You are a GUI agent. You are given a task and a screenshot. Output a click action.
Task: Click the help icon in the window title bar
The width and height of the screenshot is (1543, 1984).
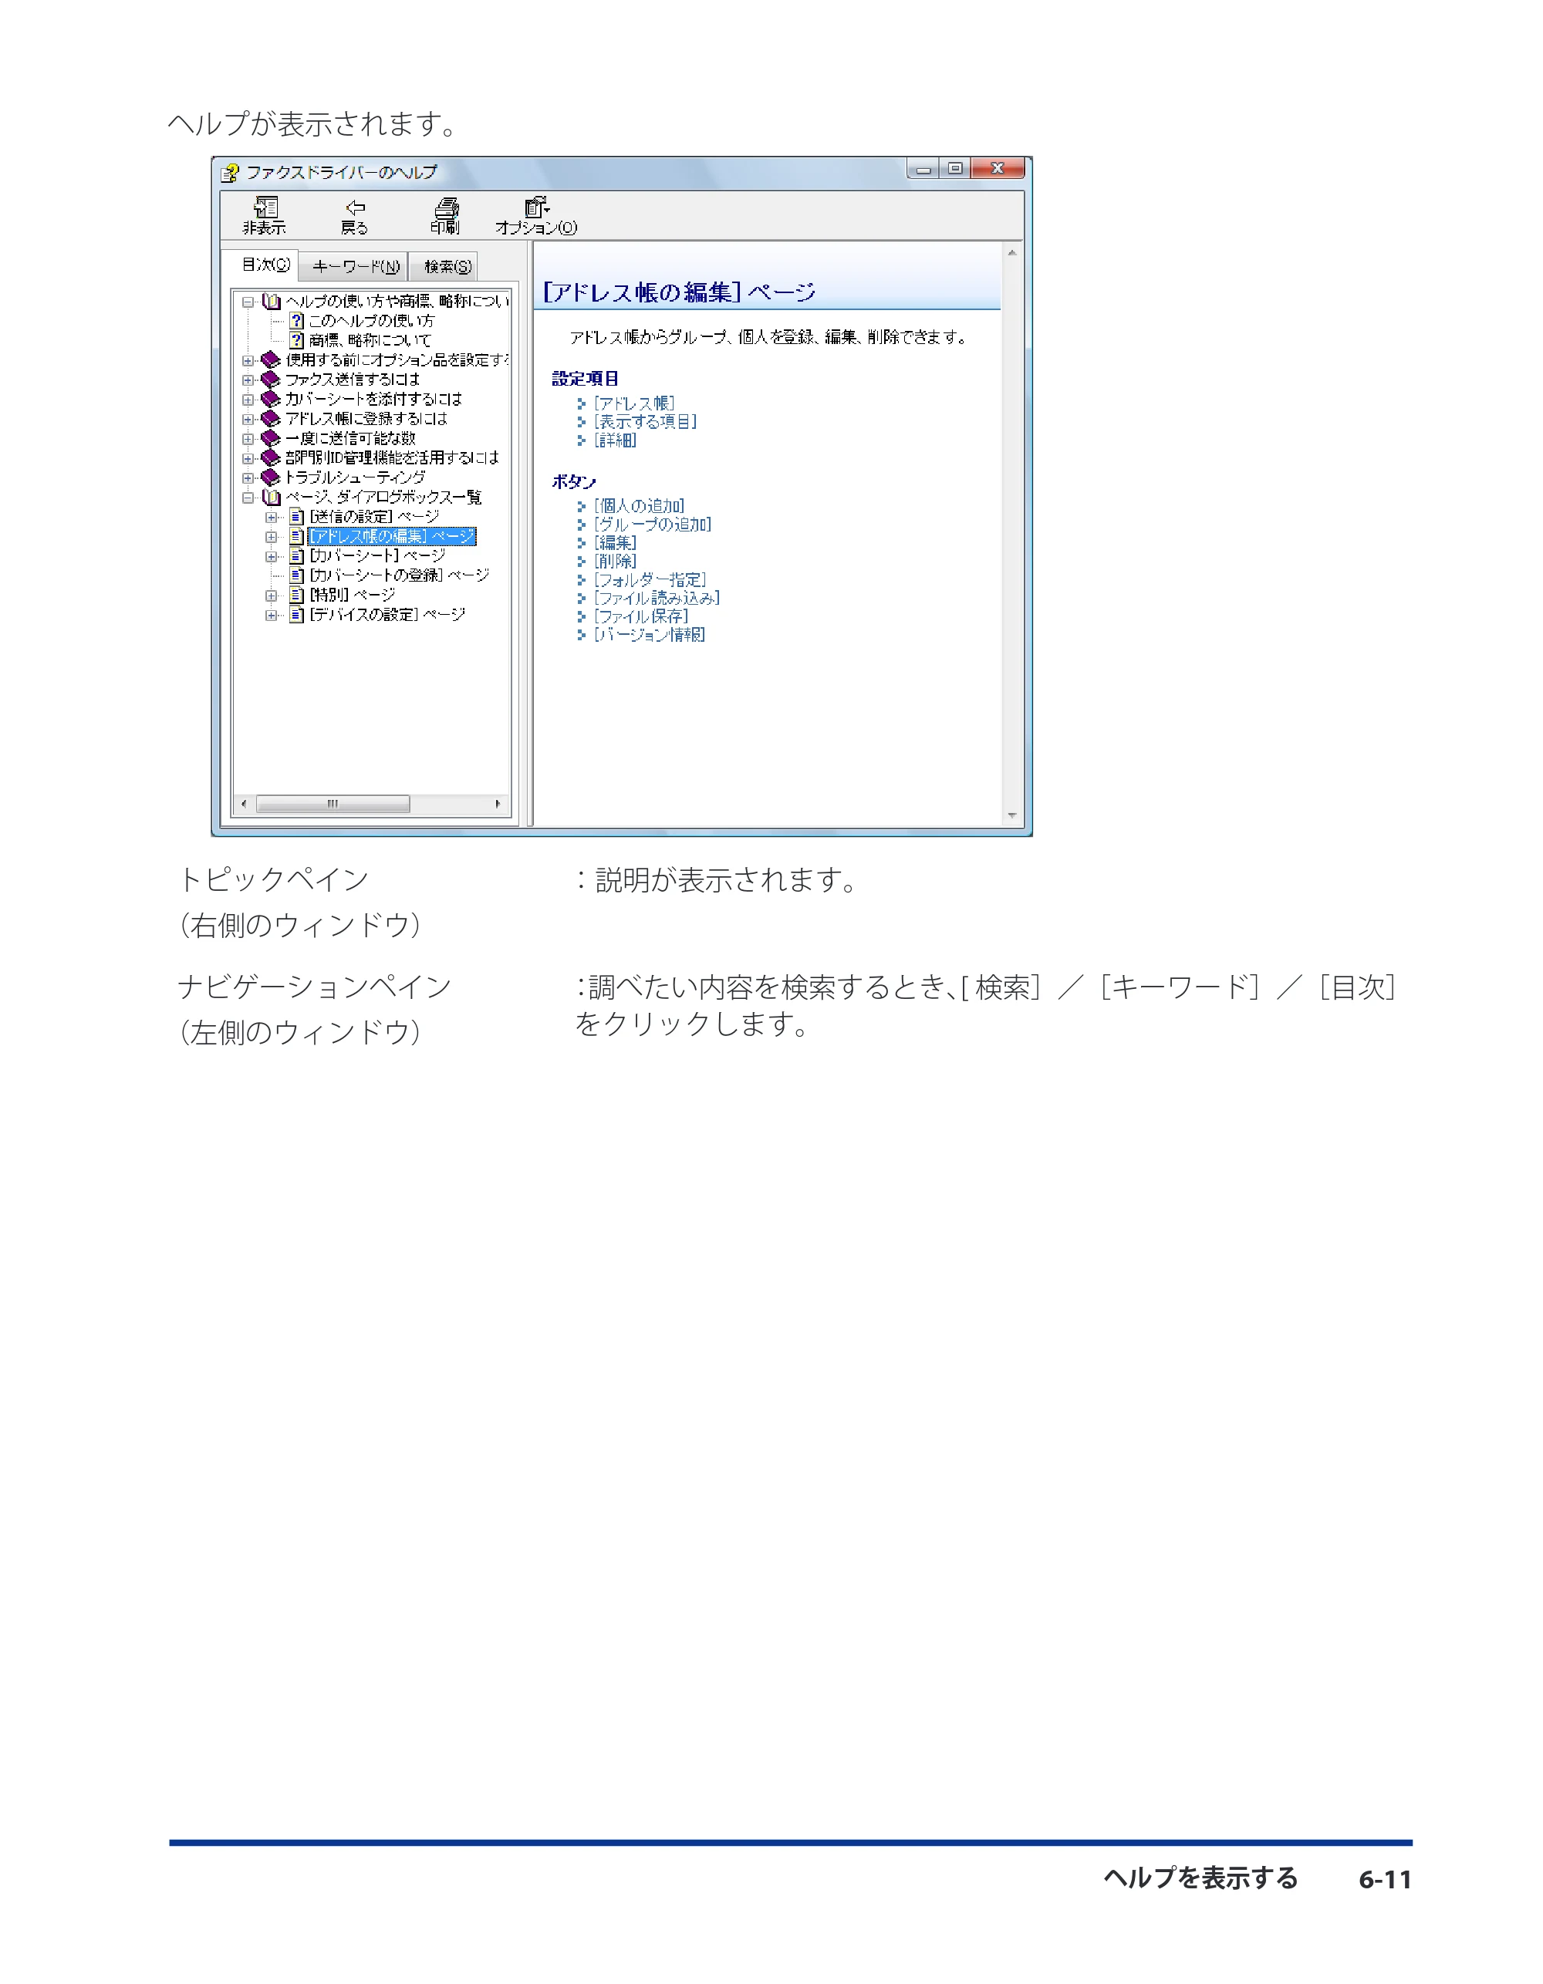(231, 173)
